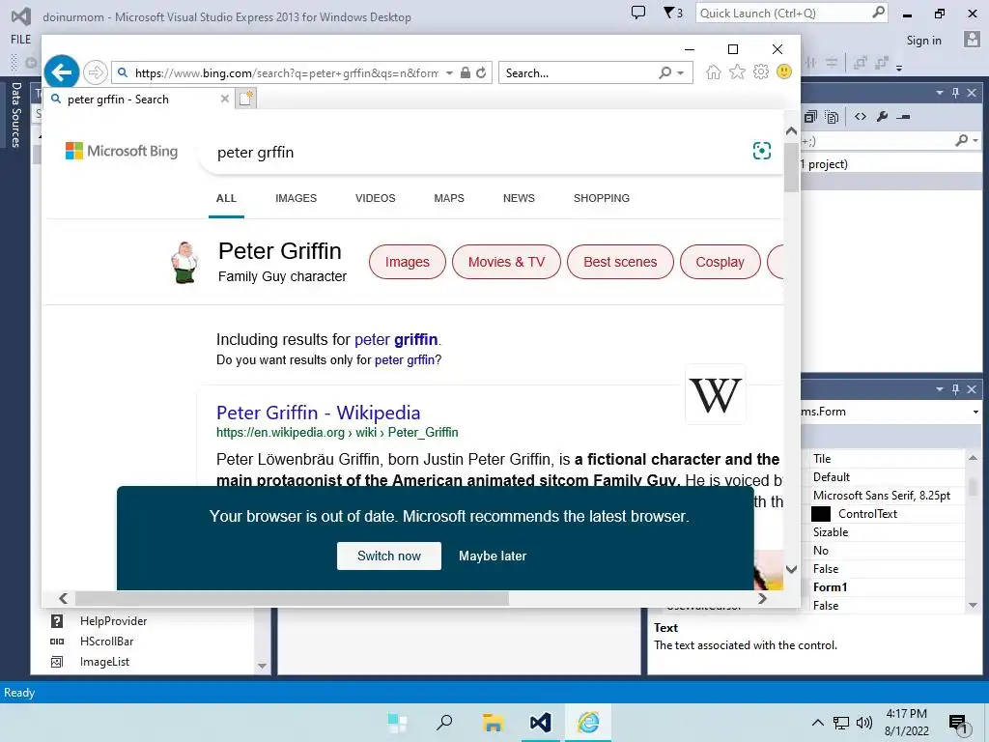Click the browser horizontal scrollbar thumb
Screen dimensions: 989x742
click(x=292, y=598)
